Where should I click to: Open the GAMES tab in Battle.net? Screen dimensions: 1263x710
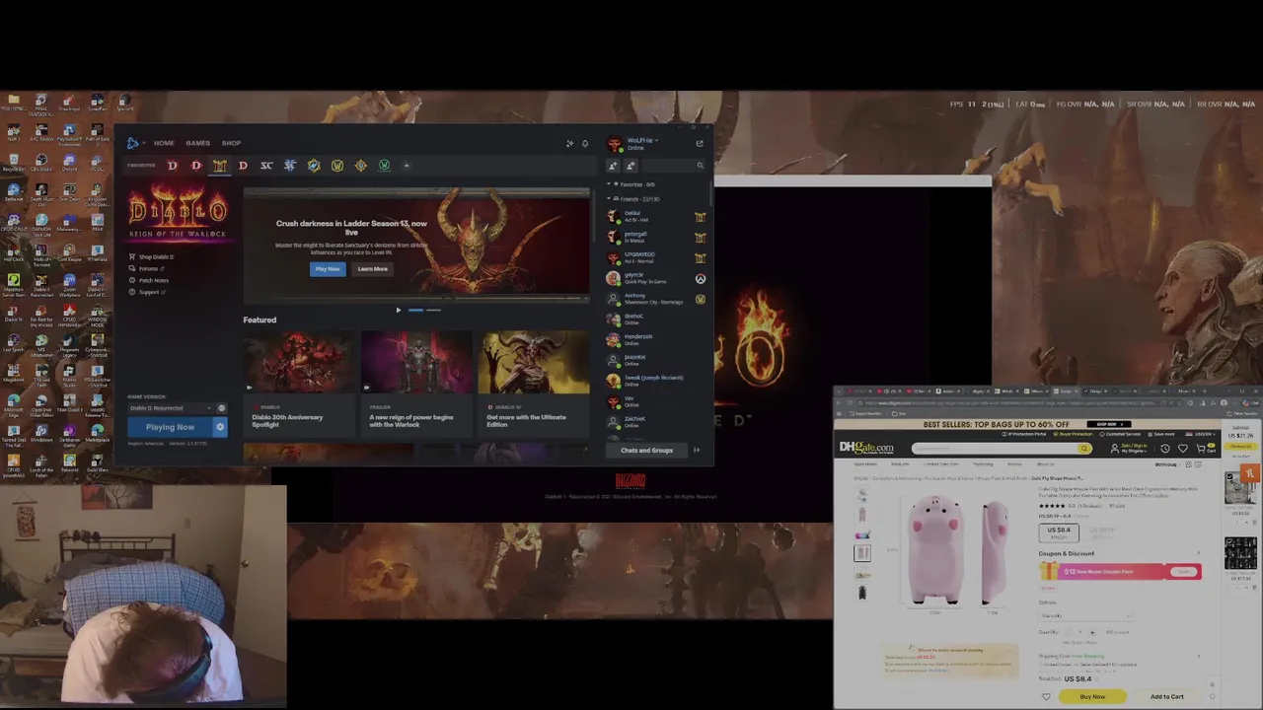point(197,143)
